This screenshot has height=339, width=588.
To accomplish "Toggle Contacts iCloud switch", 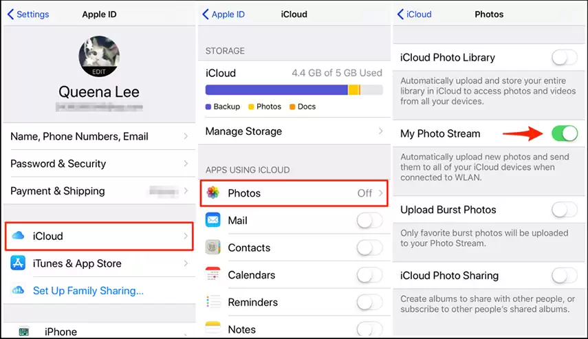I will tap(369, 248).
